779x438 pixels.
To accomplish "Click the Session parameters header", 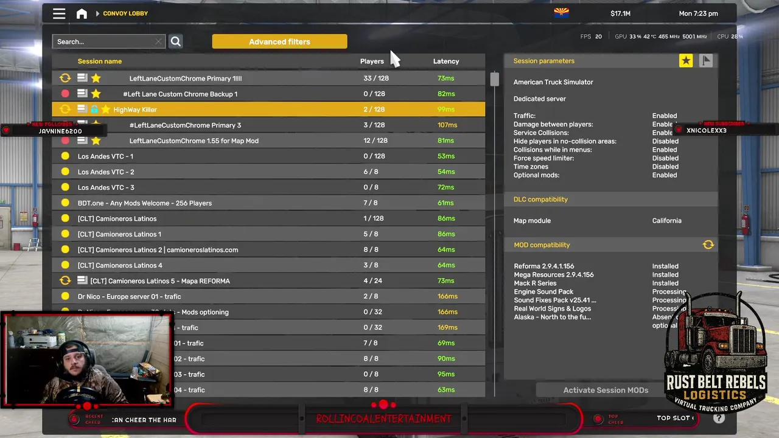I will coord(544,61).
